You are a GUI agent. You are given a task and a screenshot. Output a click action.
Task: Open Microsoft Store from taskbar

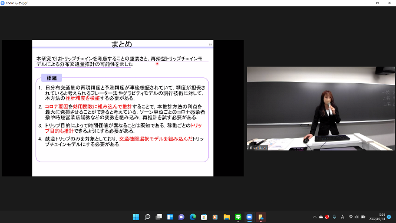click(204, 217)
